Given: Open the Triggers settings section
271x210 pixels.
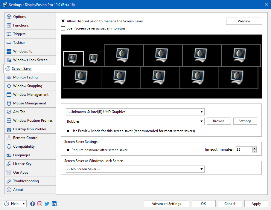Looking at the screenshot, I should [21, 34].
